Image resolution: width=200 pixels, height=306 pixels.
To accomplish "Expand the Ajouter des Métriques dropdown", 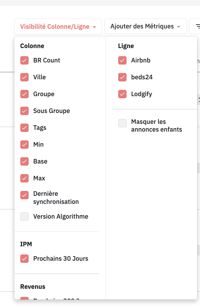I will coord(145,27).
